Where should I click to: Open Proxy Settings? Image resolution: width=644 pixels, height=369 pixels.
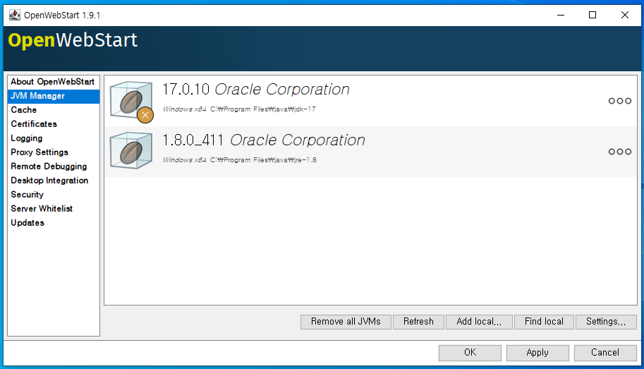[54, 152]
